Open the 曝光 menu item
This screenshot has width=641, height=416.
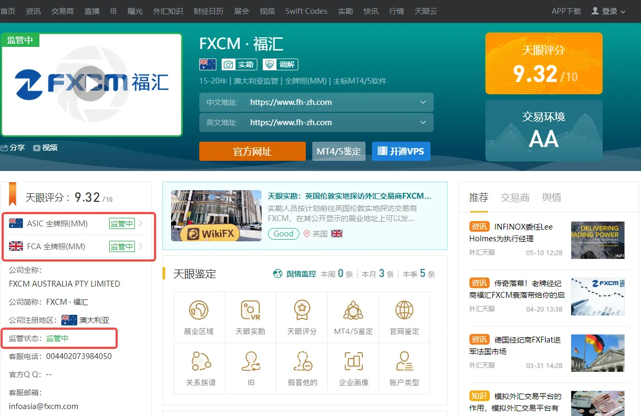pyautogui.click(x=135, y=11)
